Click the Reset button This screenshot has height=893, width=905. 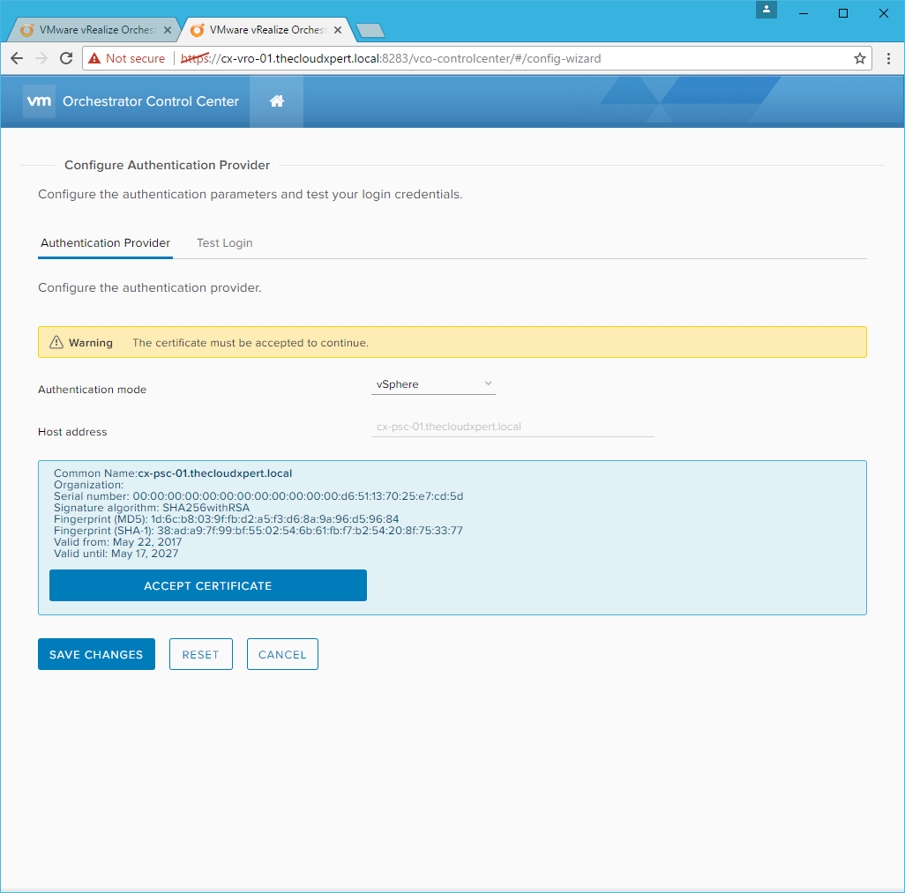pyautogui.click(x=200, y=654)
